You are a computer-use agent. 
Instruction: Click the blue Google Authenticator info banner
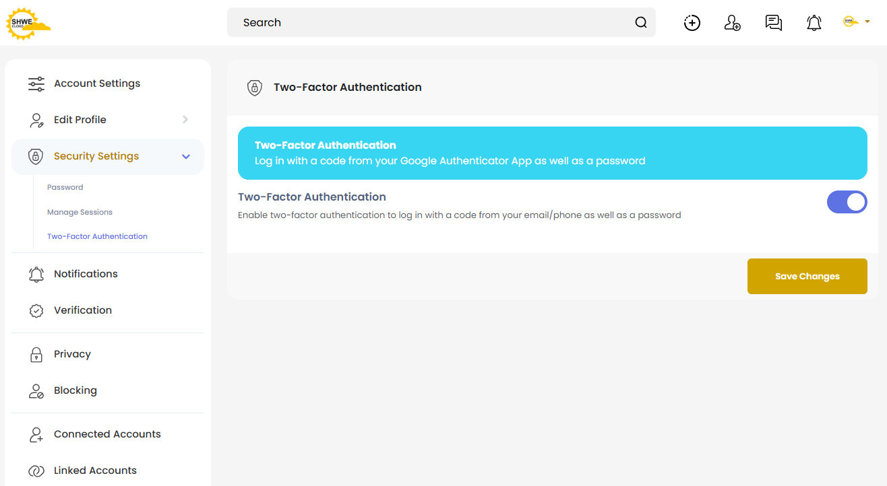[x=553, y=153]
